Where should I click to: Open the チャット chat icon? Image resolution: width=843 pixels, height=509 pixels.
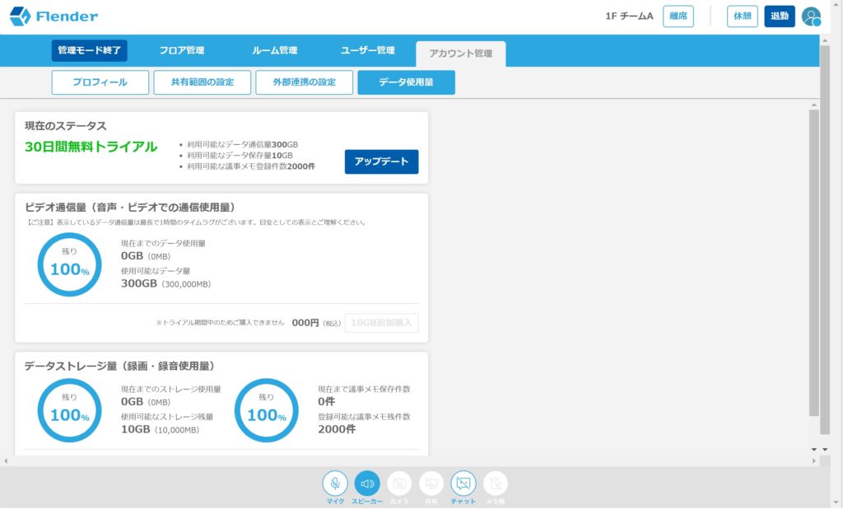pos(463,483)
